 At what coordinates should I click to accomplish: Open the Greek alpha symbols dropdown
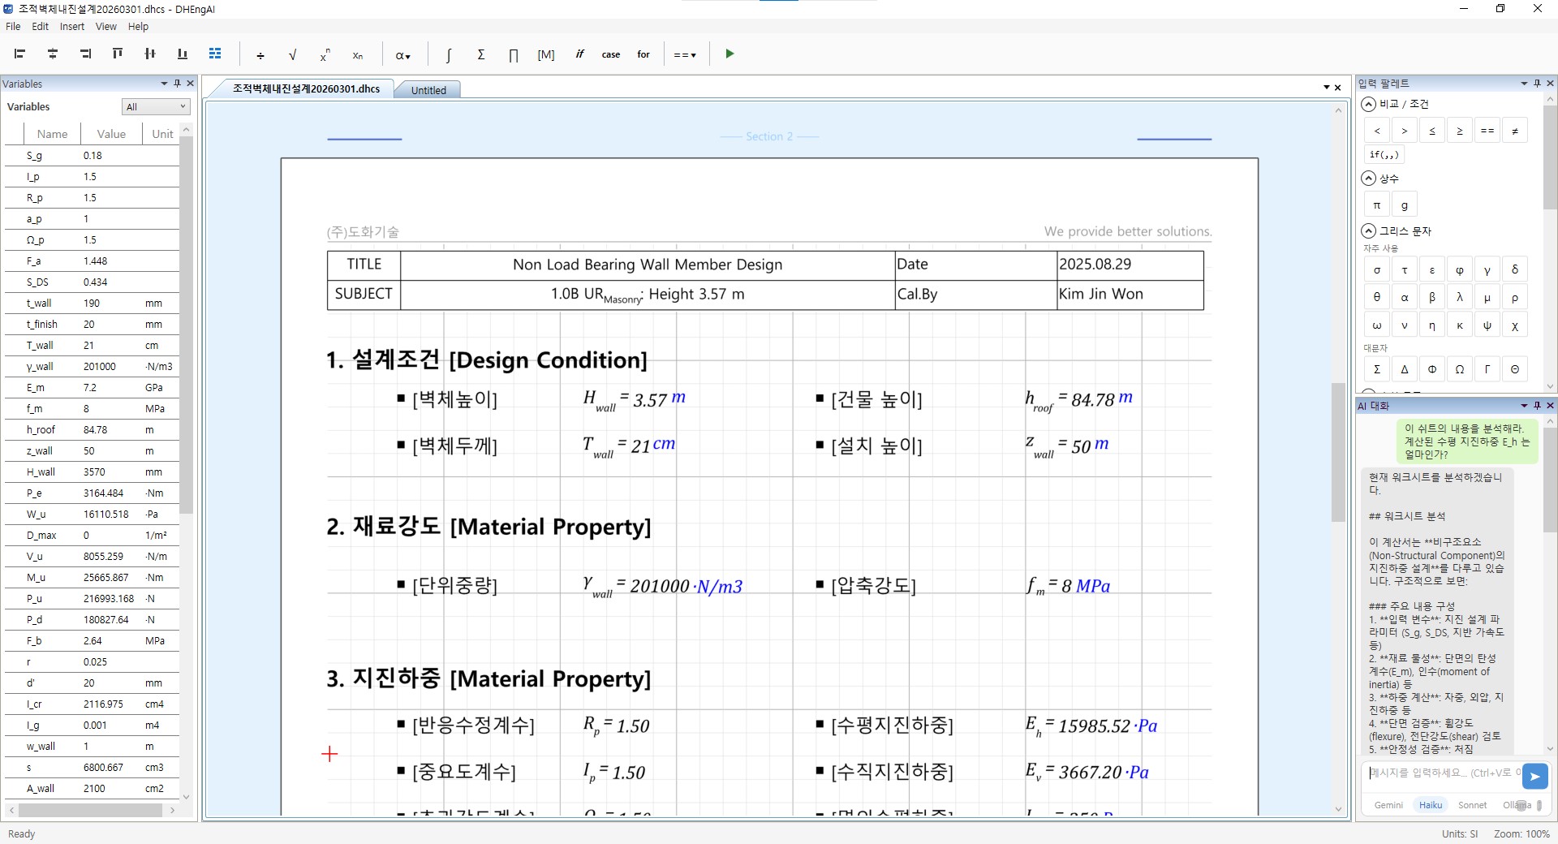click(402, 55)
